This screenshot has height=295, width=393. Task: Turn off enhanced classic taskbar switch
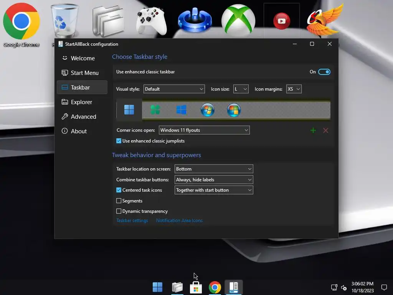(324, 72)
